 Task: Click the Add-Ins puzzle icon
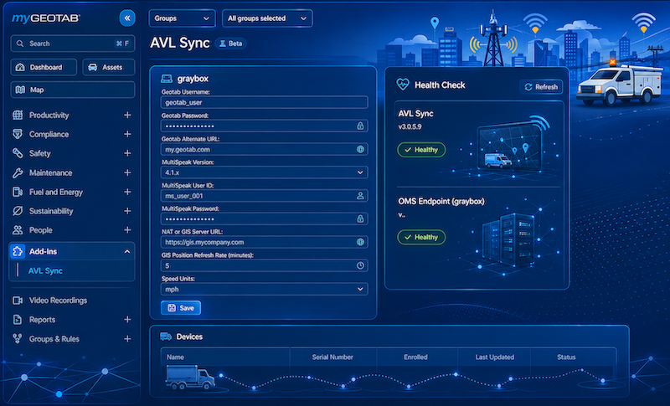[18, 251]
